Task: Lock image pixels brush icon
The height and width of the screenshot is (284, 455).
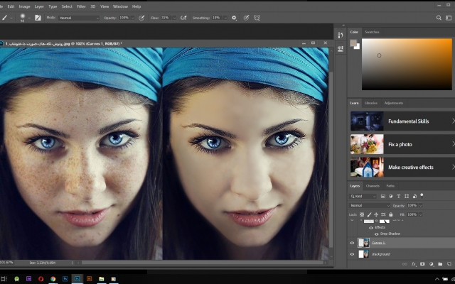Action: (369, 214)
